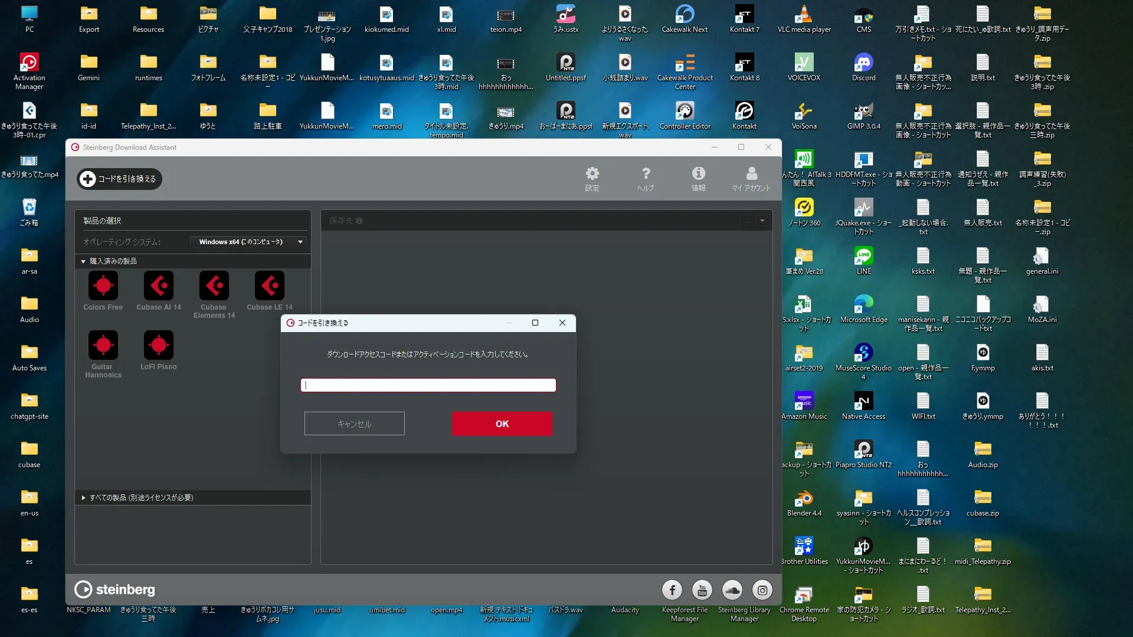Open Steinberg Facebook page icon

coord(672,590)
